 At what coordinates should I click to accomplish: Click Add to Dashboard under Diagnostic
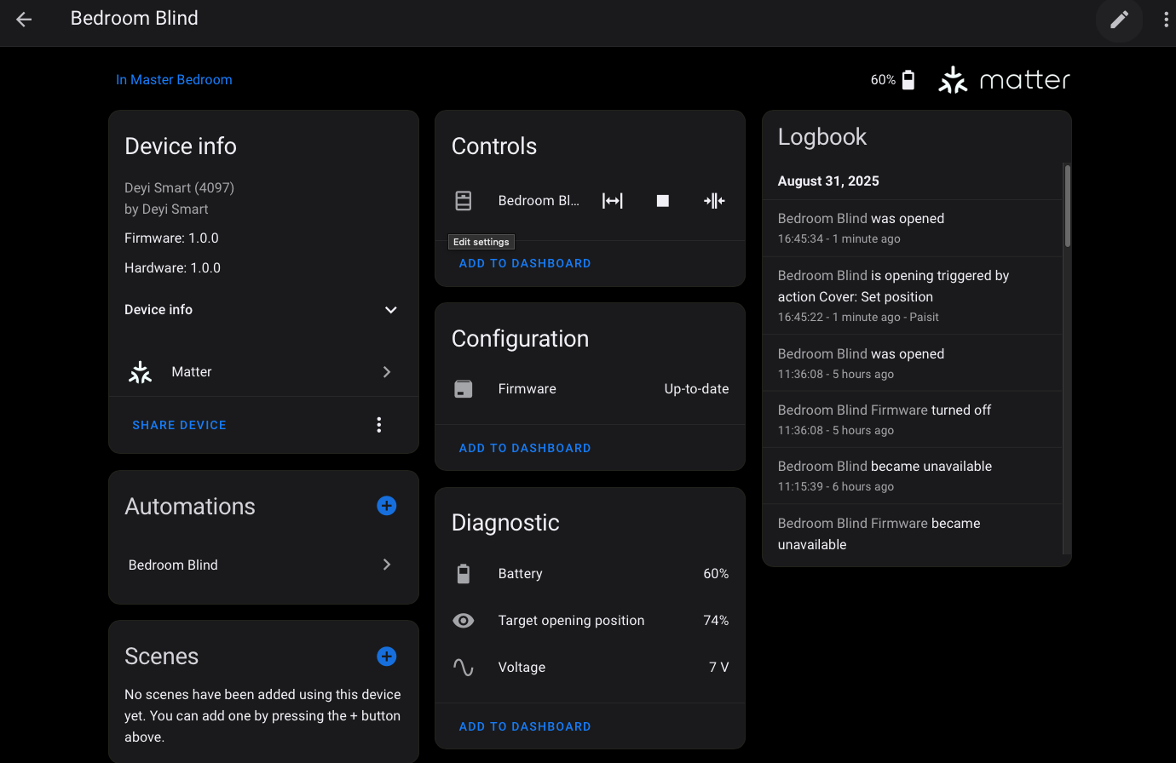pos(524,726)
